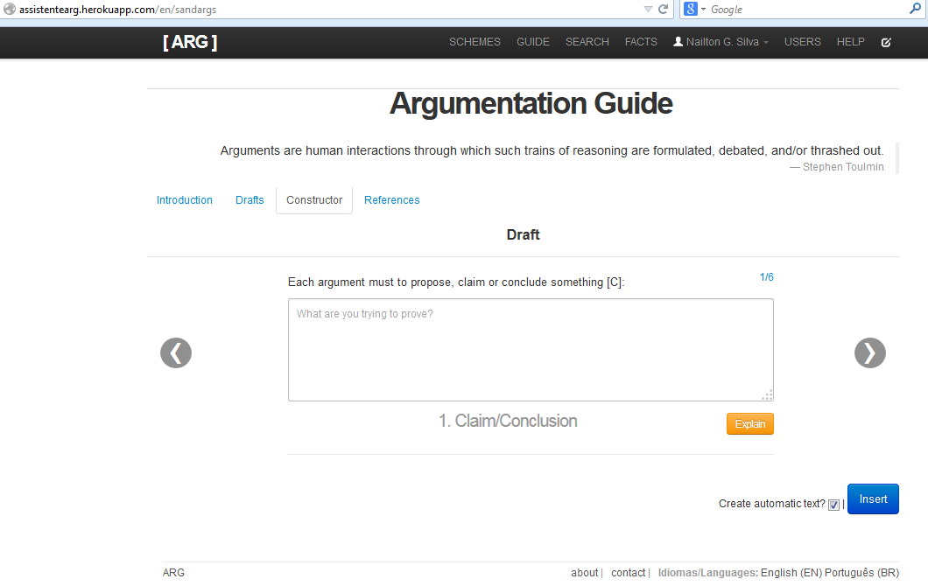Click the [ARG] logo link

pos(190,42)
